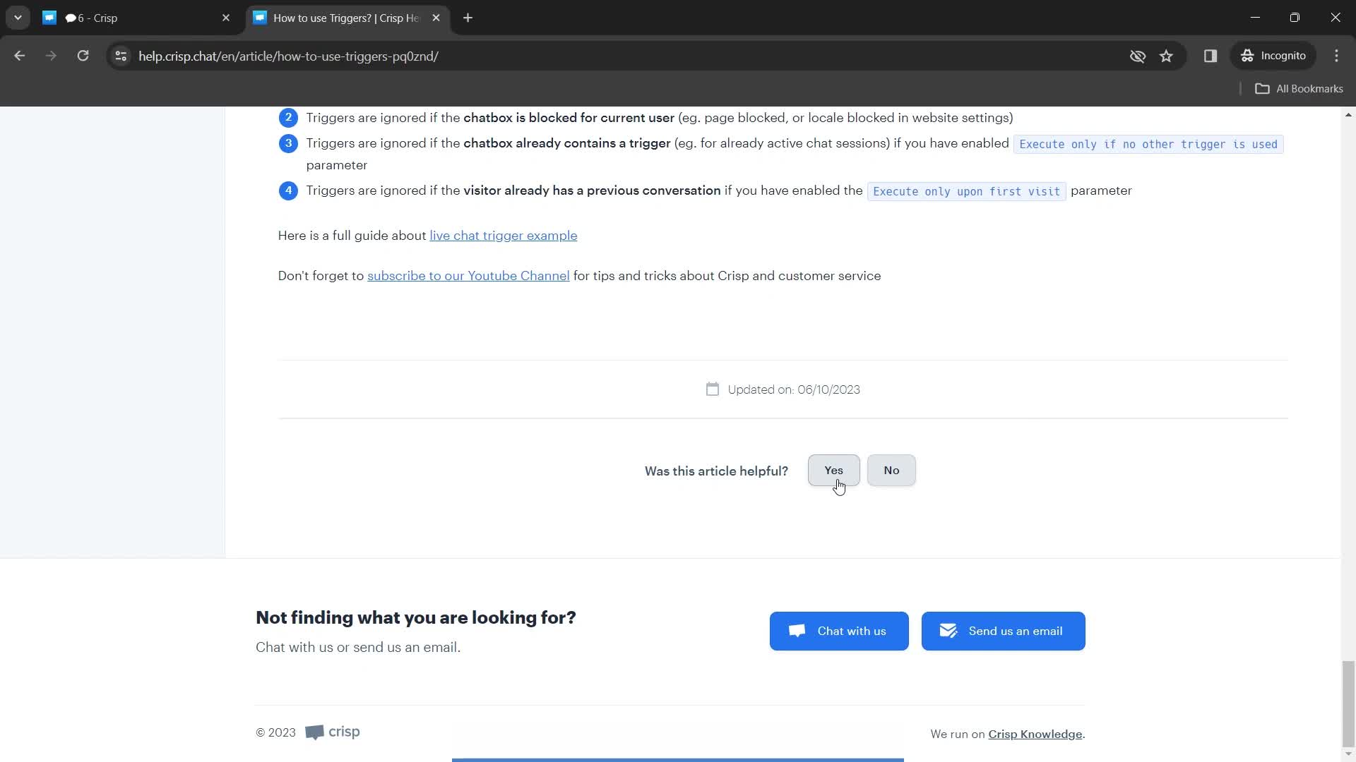Click the crisp logo in footer
This screenshot has width=1356, height=762.
coord(333,732)
